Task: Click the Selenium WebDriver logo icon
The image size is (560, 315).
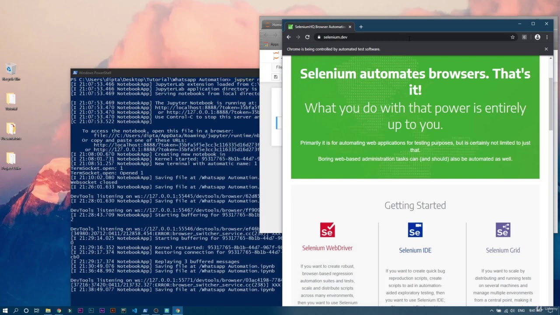Action: click(327, 230)
